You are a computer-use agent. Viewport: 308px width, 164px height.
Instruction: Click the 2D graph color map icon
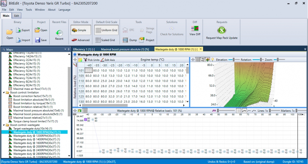click(x=80, y=111)
